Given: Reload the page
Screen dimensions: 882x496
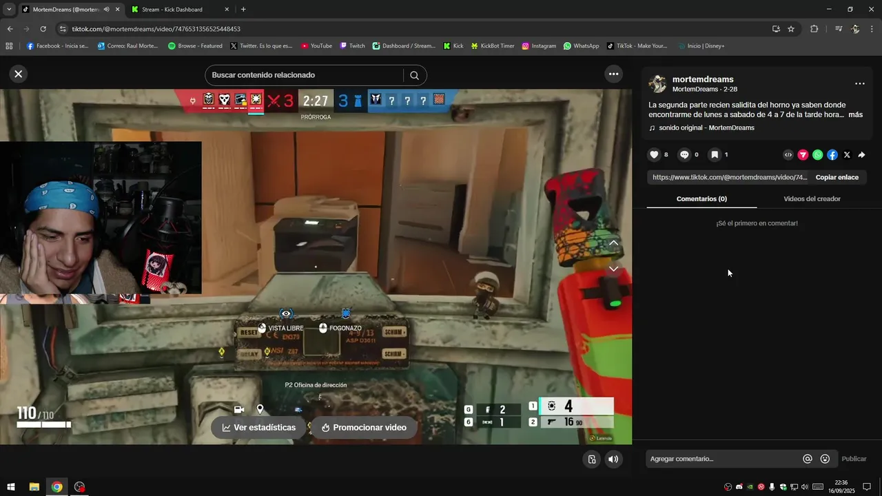Looking at the screenshot, I should click(x=43, y=29).
